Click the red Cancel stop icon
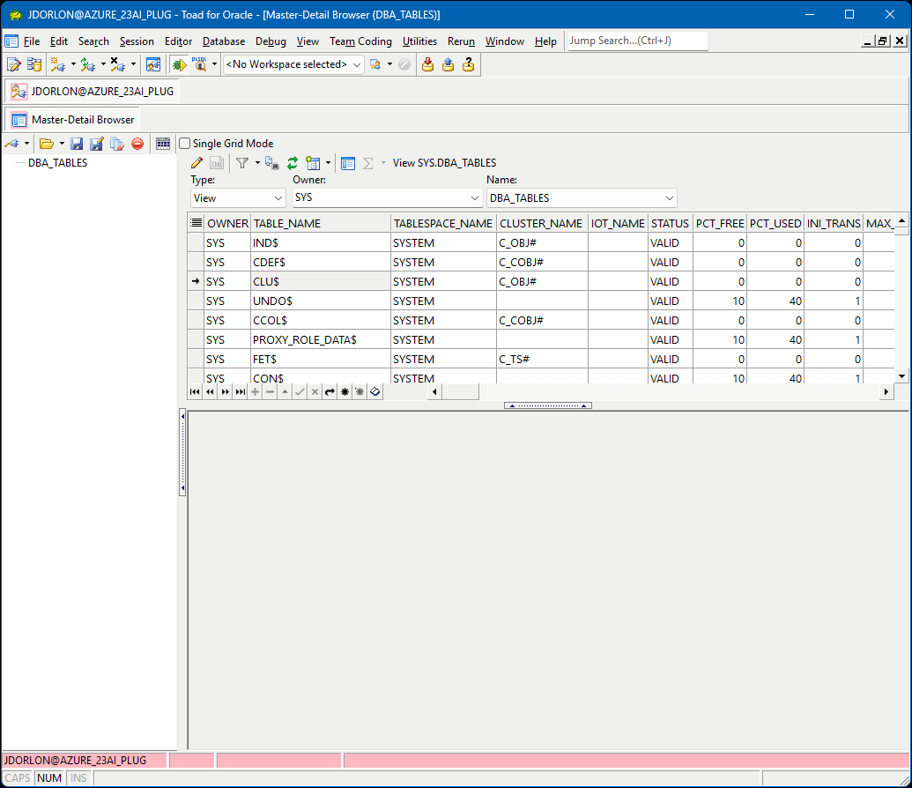This screenshot has height=788, width=912. (137, 143)
